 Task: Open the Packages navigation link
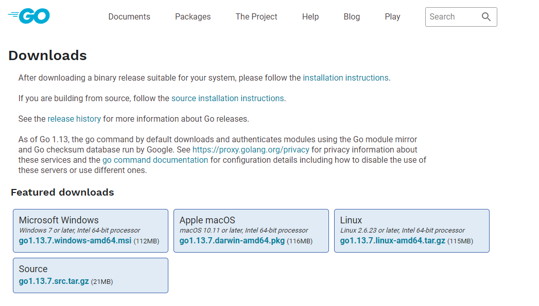pos(193,17)
